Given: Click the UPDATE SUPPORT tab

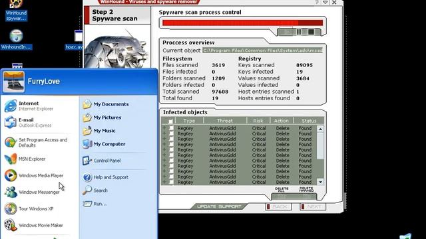Looking at the screenshot, I should click(219, 206).
